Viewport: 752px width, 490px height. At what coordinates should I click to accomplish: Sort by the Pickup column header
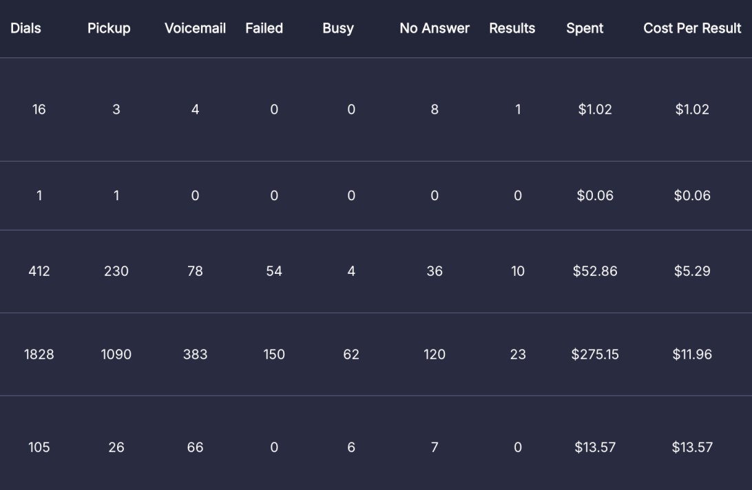[x=109, y=28]
